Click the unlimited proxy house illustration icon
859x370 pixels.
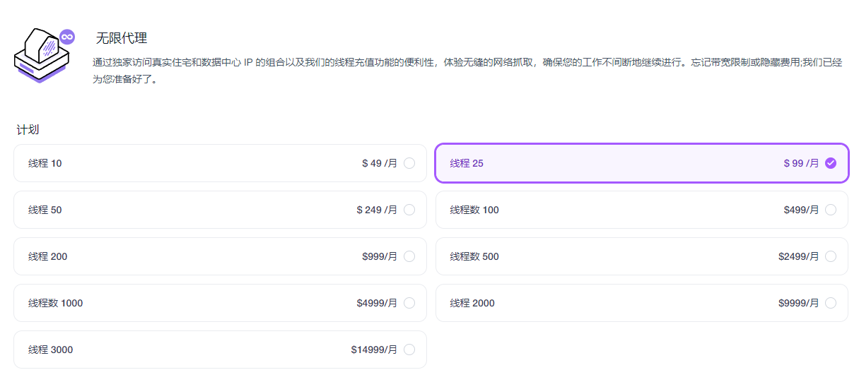click(41, 56)
